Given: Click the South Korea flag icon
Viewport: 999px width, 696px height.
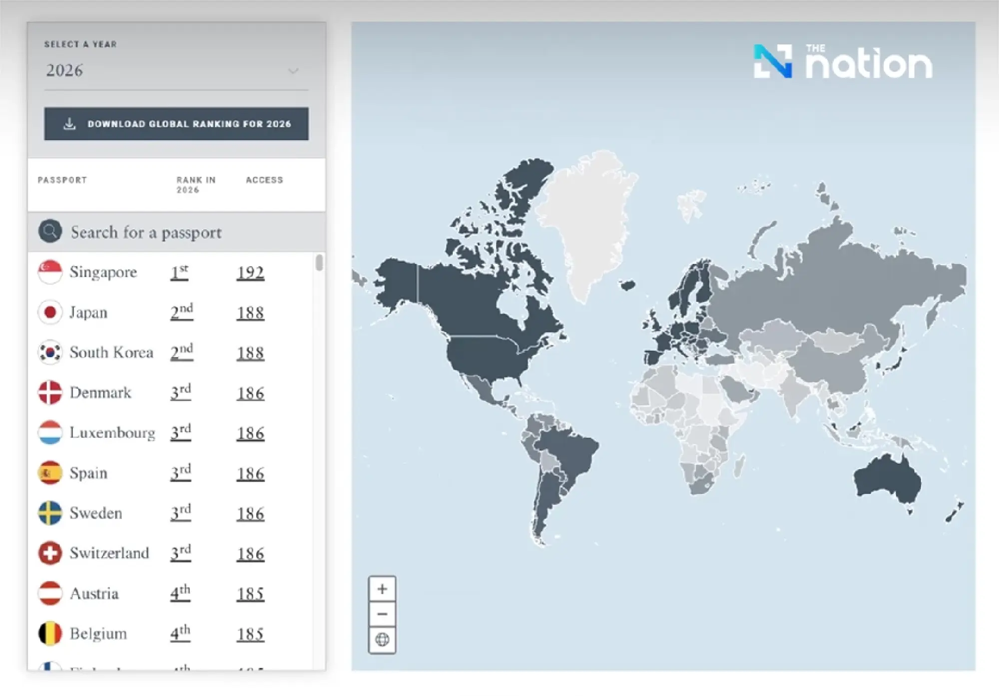Looking at the screenshot, I should 50,352.
